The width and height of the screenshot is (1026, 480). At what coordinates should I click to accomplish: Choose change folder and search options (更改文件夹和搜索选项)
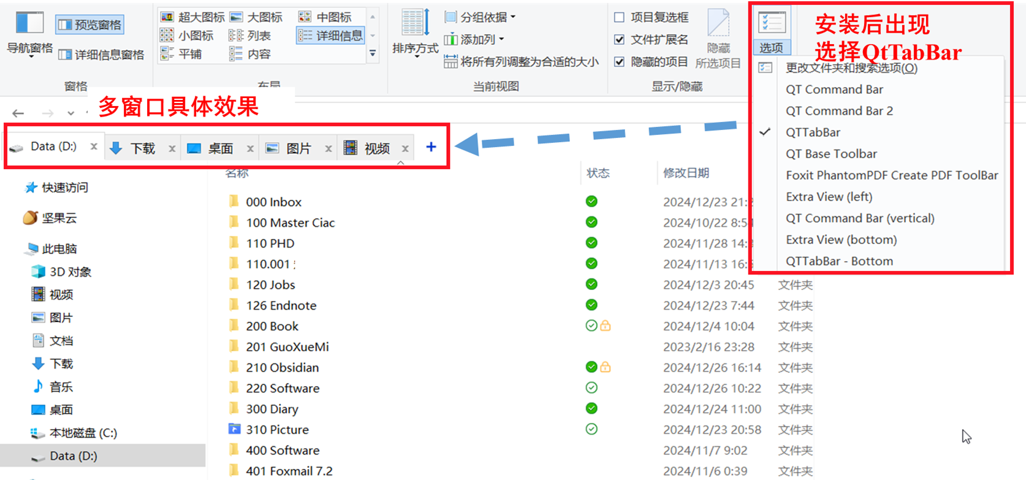click(851, 68)
